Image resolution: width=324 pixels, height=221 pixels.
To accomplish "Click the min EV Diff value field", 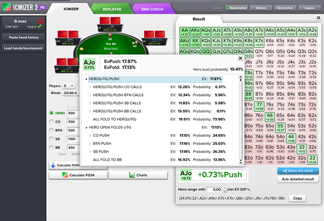I will 214,189.
